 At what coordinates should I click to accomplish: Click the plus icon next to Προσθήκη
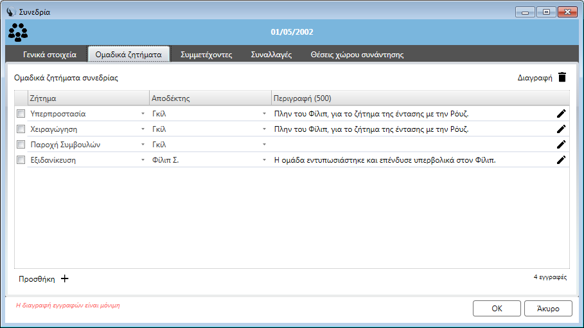click(65, 278)
